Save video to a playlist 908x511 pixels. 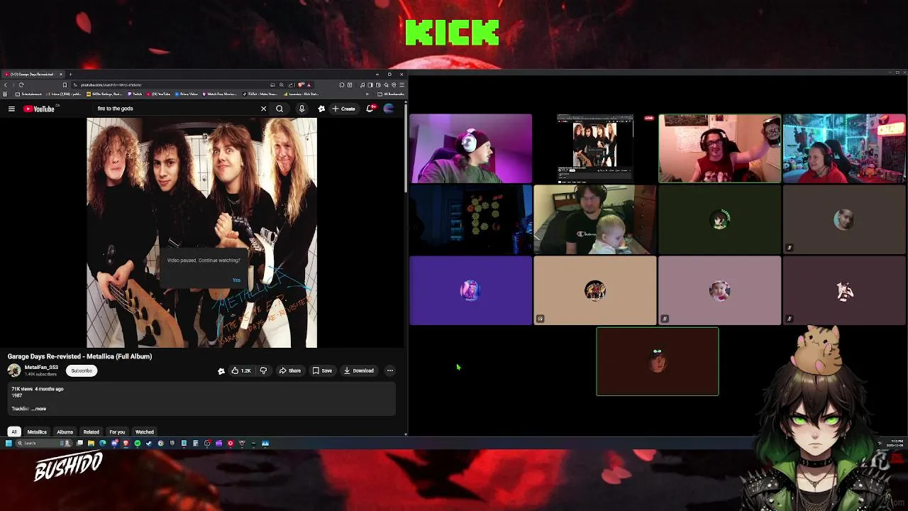tap(322, 370)
